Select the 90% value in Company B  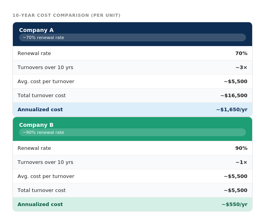coord(241,148)
